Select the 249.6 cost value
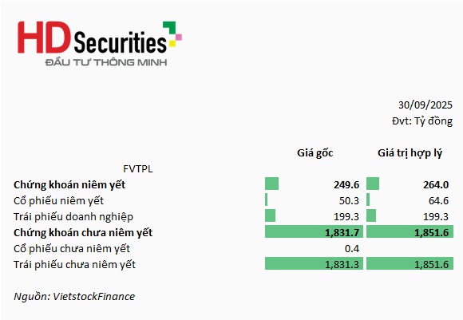The height and width of the screenshot is (320, 463). 346,185
